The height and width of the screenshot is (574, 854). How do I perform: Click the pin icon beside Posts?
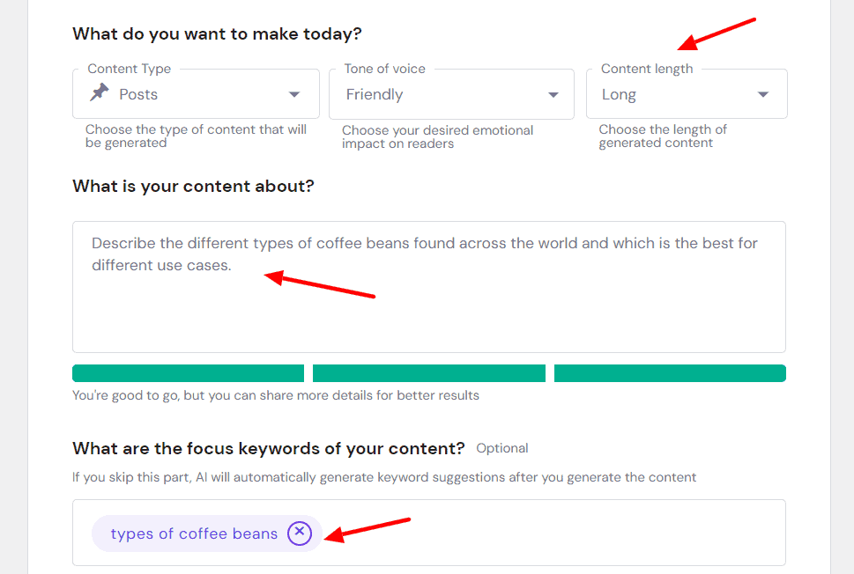point(100,93)
